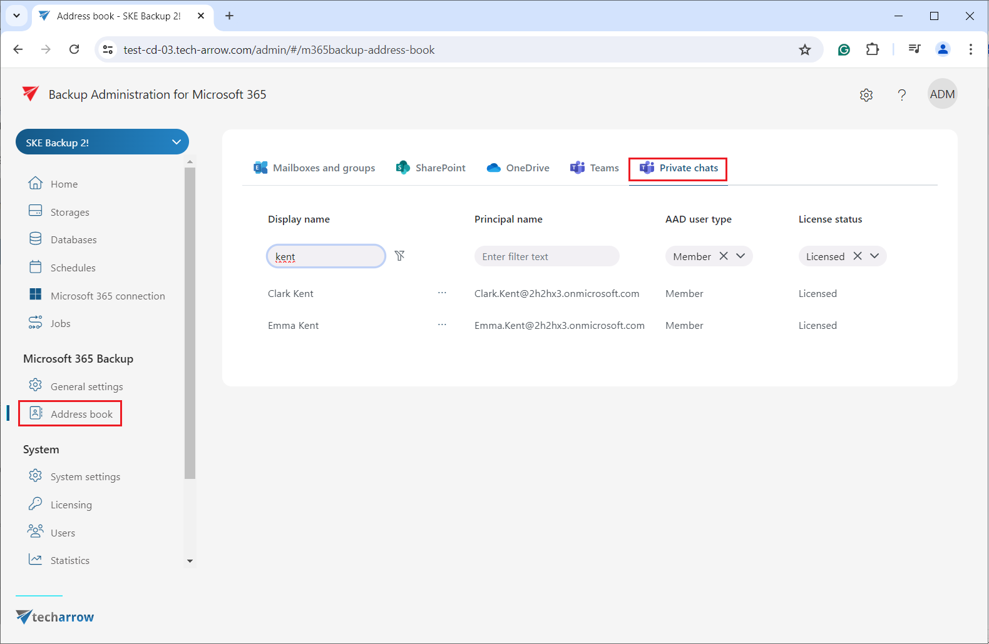Open the settings gear in header

[x=866, y=95]
